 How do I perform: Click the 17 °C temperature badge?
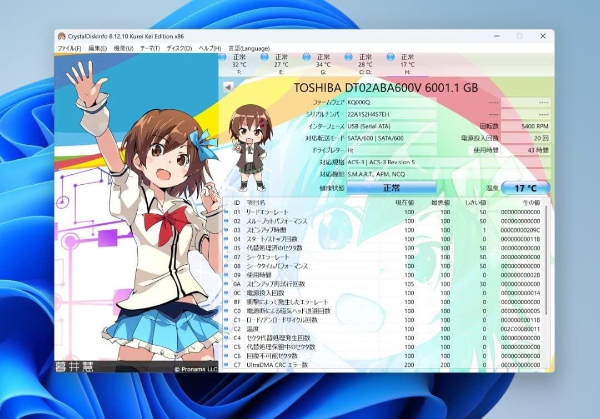(524, 188)
